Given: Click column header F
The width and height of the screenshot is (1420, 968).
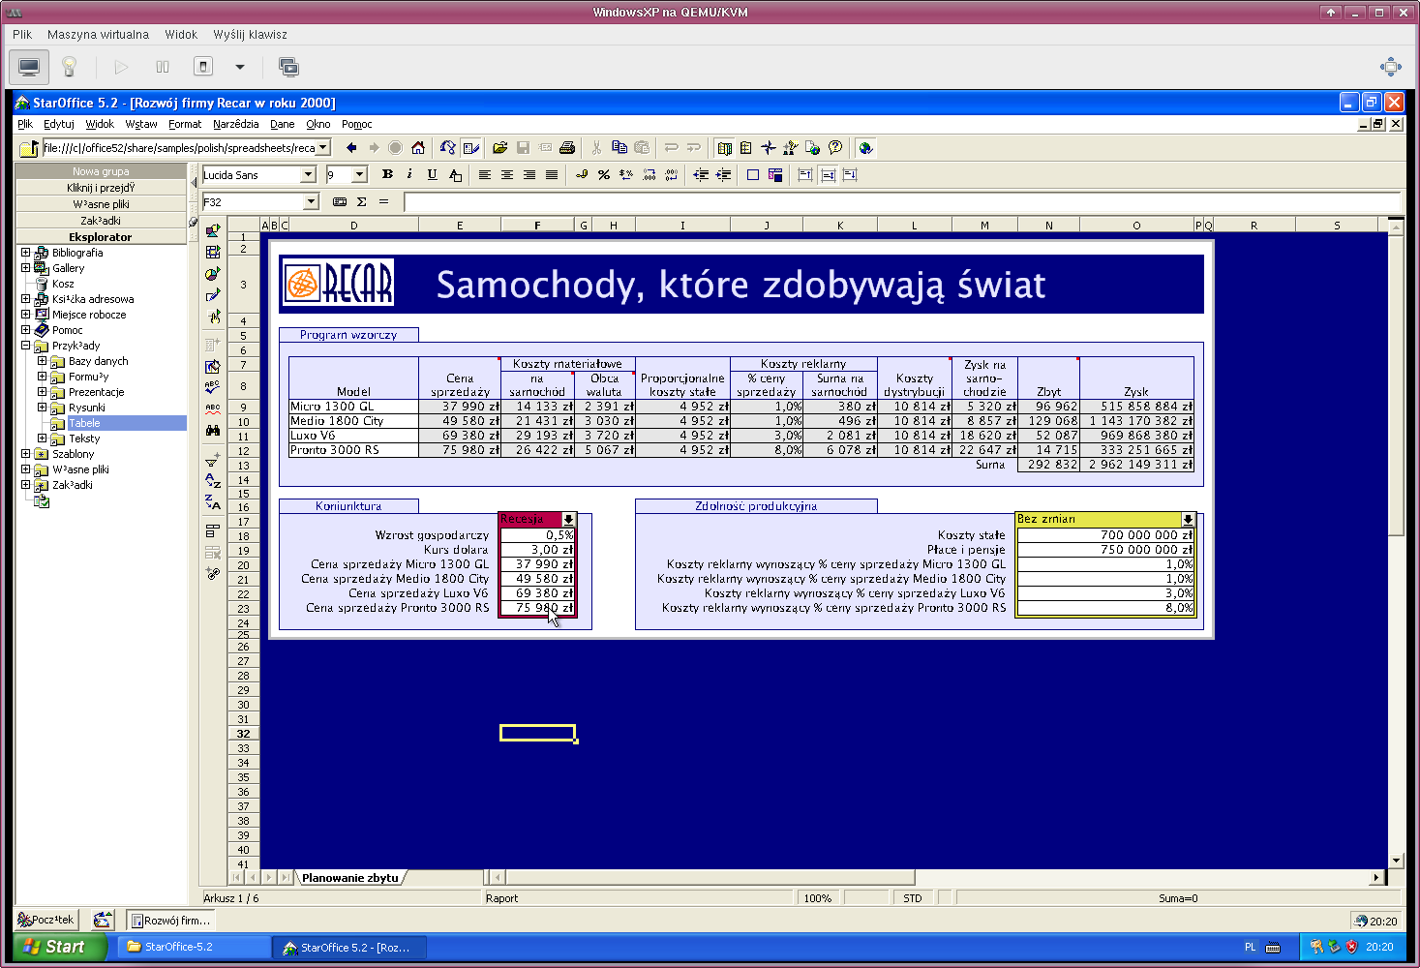Looking at the screenshot, I should (538, 226).
